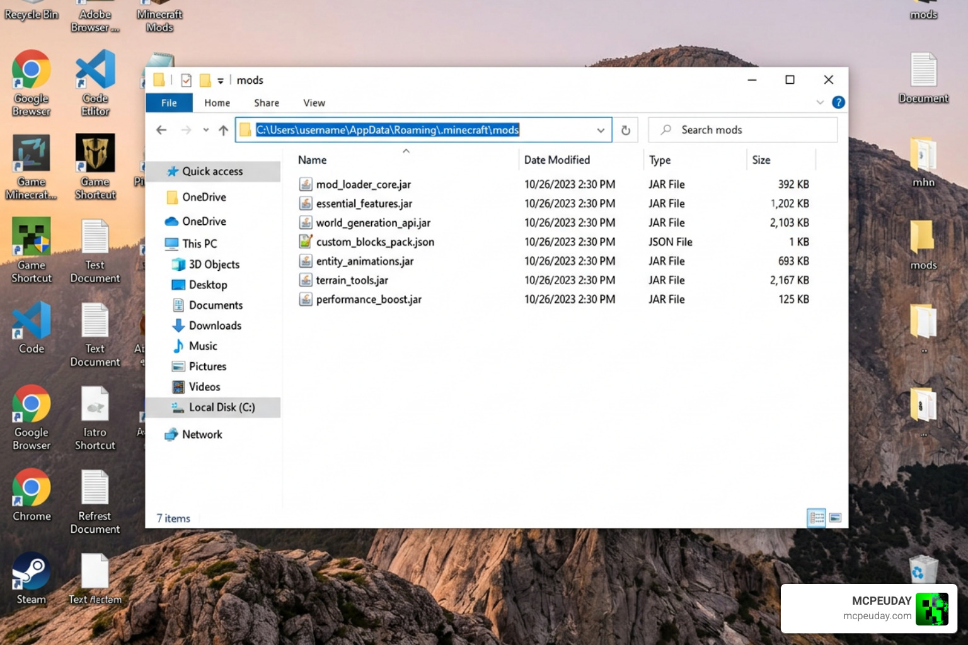Open Music in navigation pane
The height and width of the screenshot is (645, 968).
click(x=202, y=346)
